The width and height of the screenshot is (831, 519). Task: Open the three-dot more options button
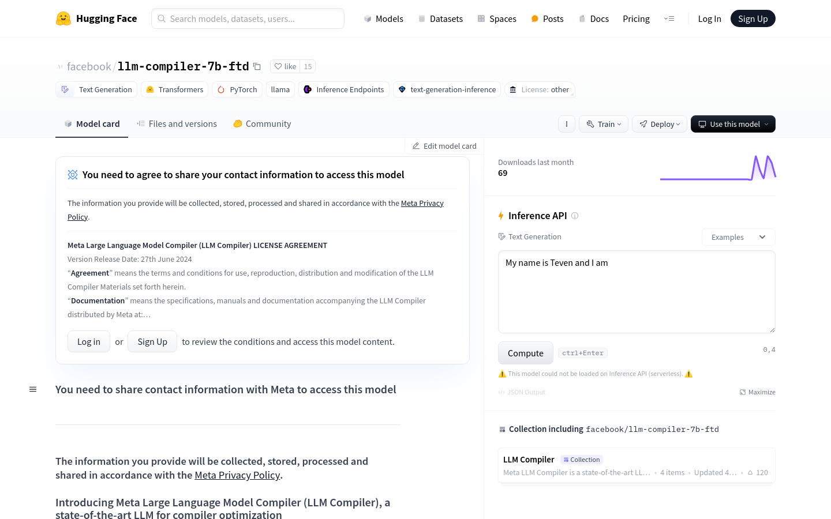[x=567, y=124]
